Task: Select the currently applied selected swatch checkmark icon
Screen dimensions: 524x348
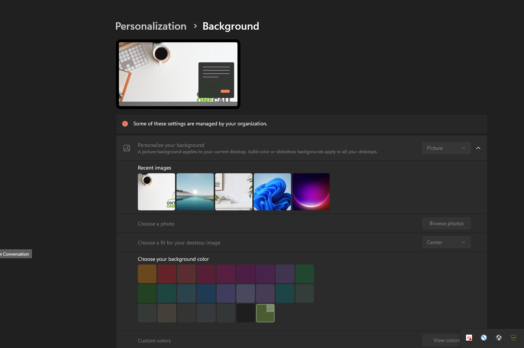Action: 270,308
